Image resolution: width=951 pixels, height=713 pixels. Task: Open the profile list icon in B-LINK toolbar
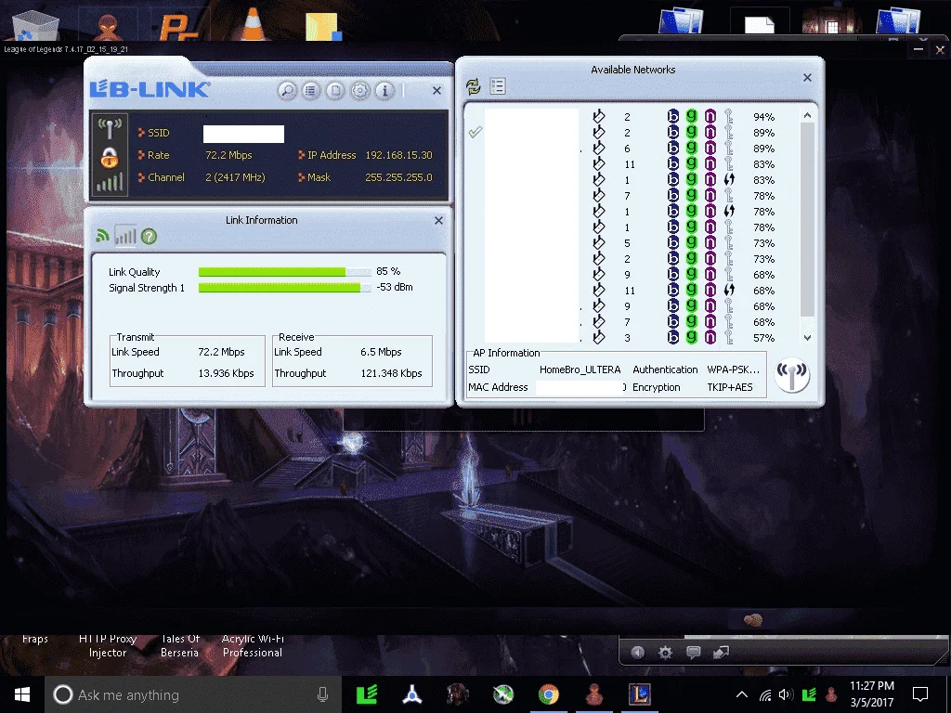coord(311,91)
